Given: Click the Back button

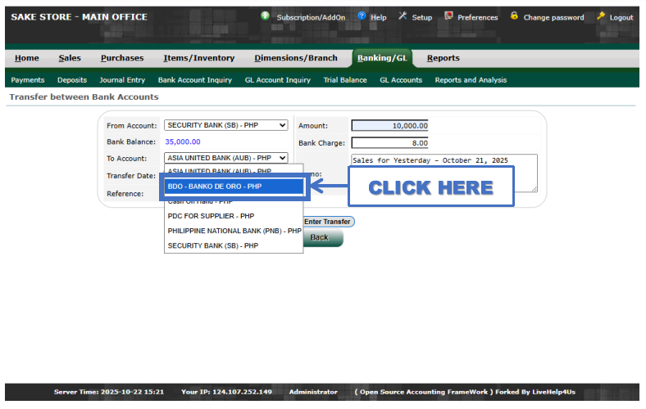Looking at the screenshot, I should click(x=321, y=238).
